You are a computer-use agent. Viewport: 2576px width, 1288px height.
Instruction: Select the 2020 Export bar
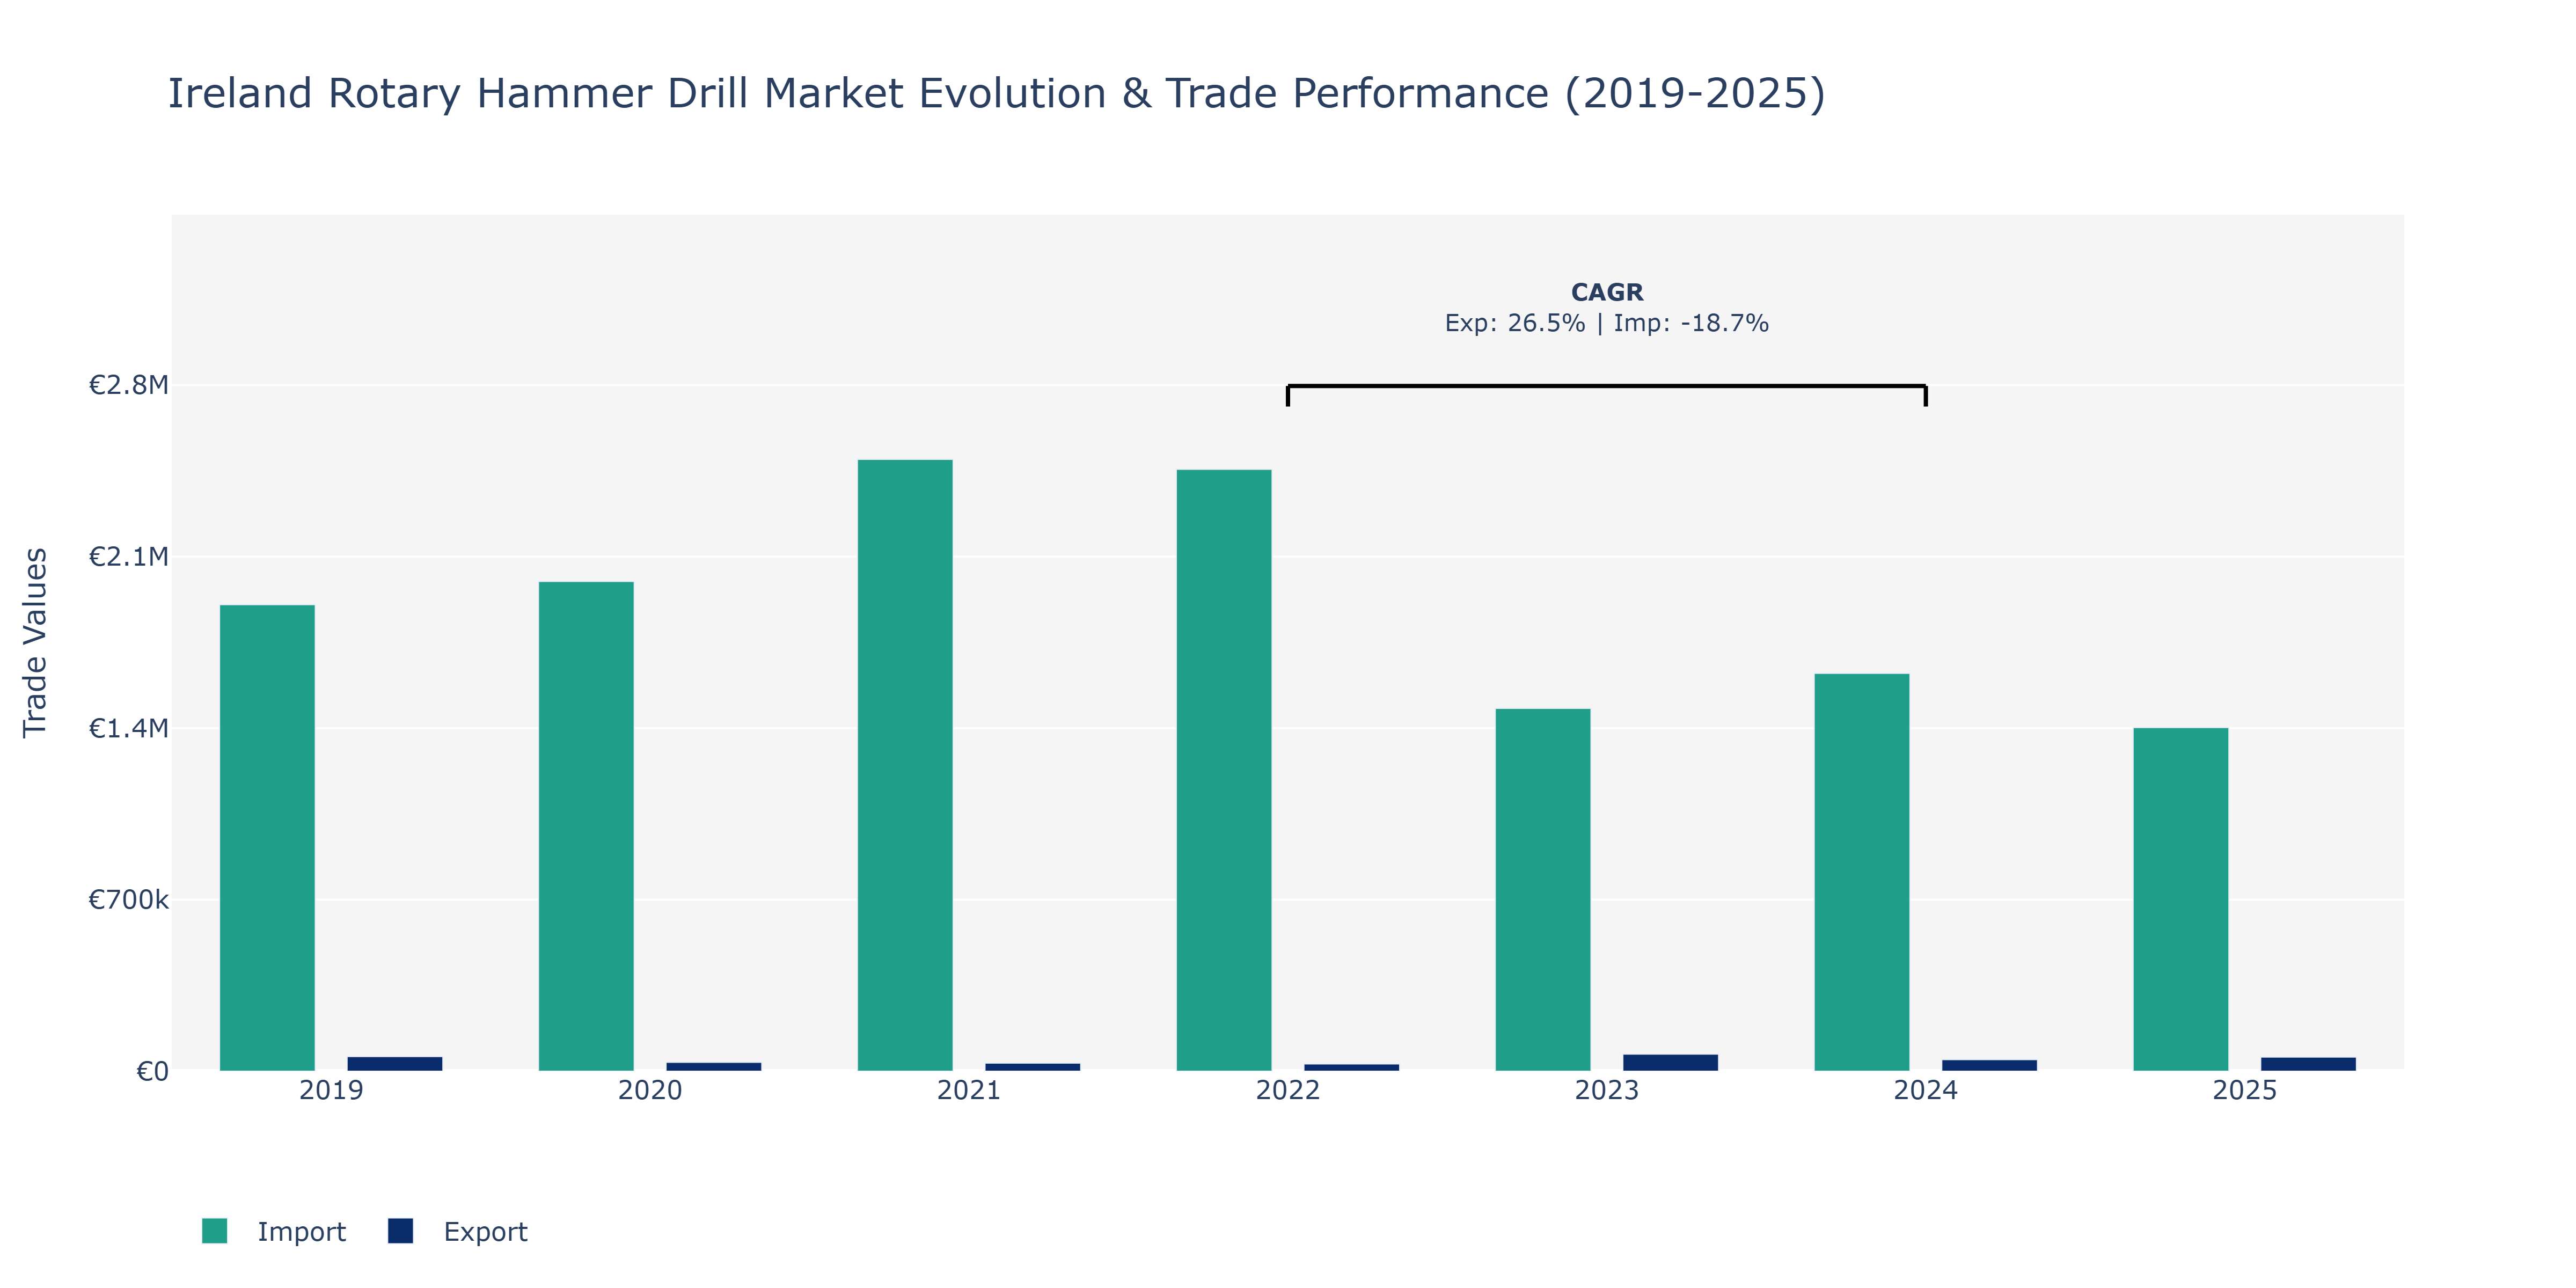714,1067
